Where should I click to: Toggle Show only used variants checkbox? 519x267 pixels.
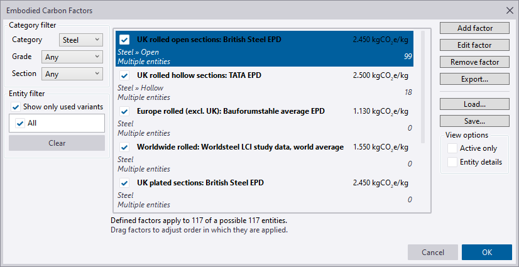[16, 107]
